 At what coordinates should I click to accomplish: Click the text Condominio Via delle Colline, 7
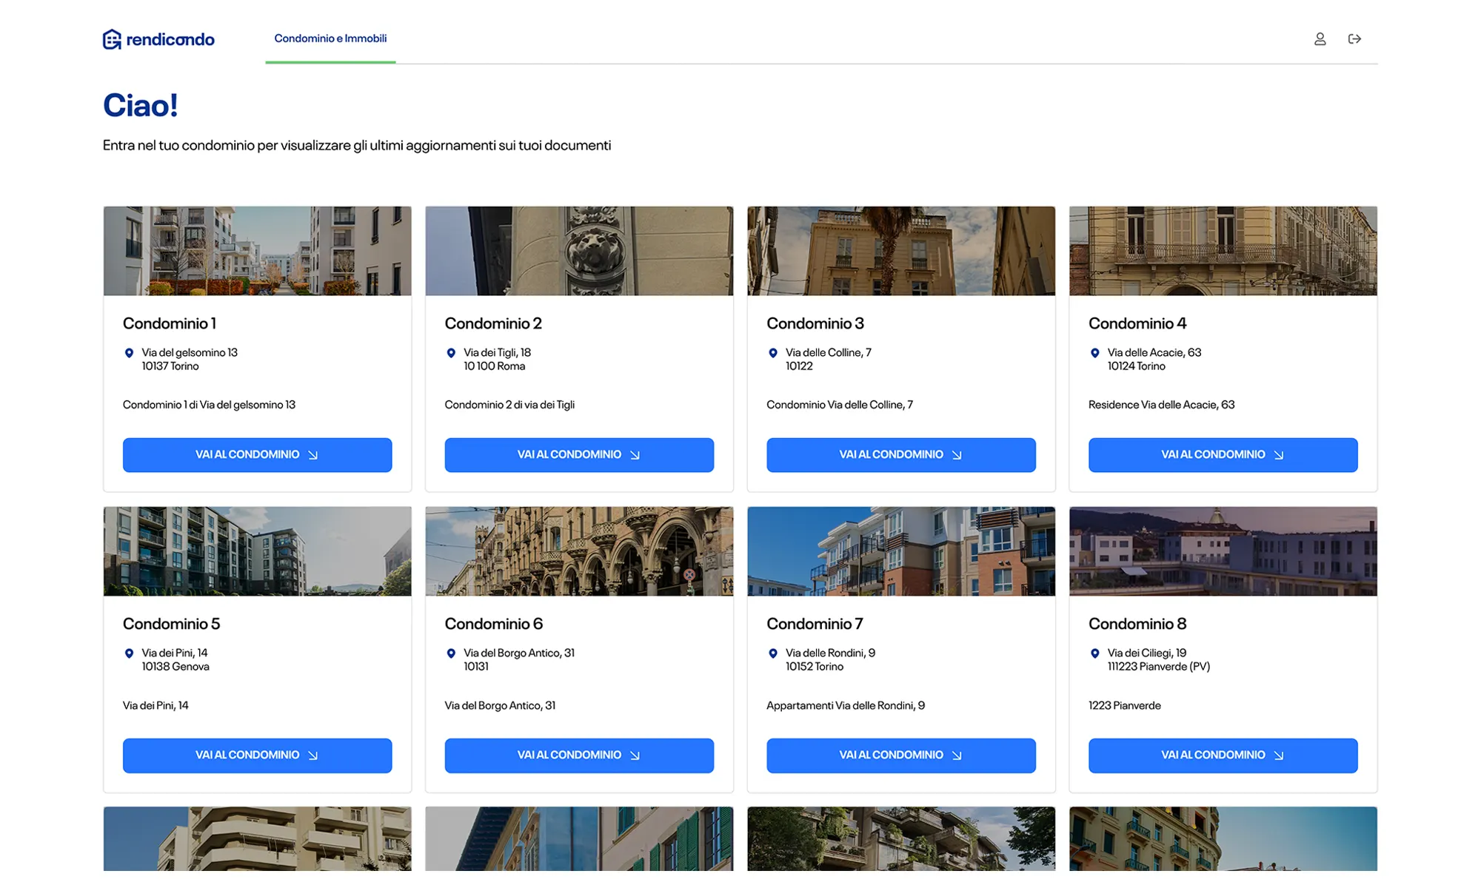(x=840, y=405)
